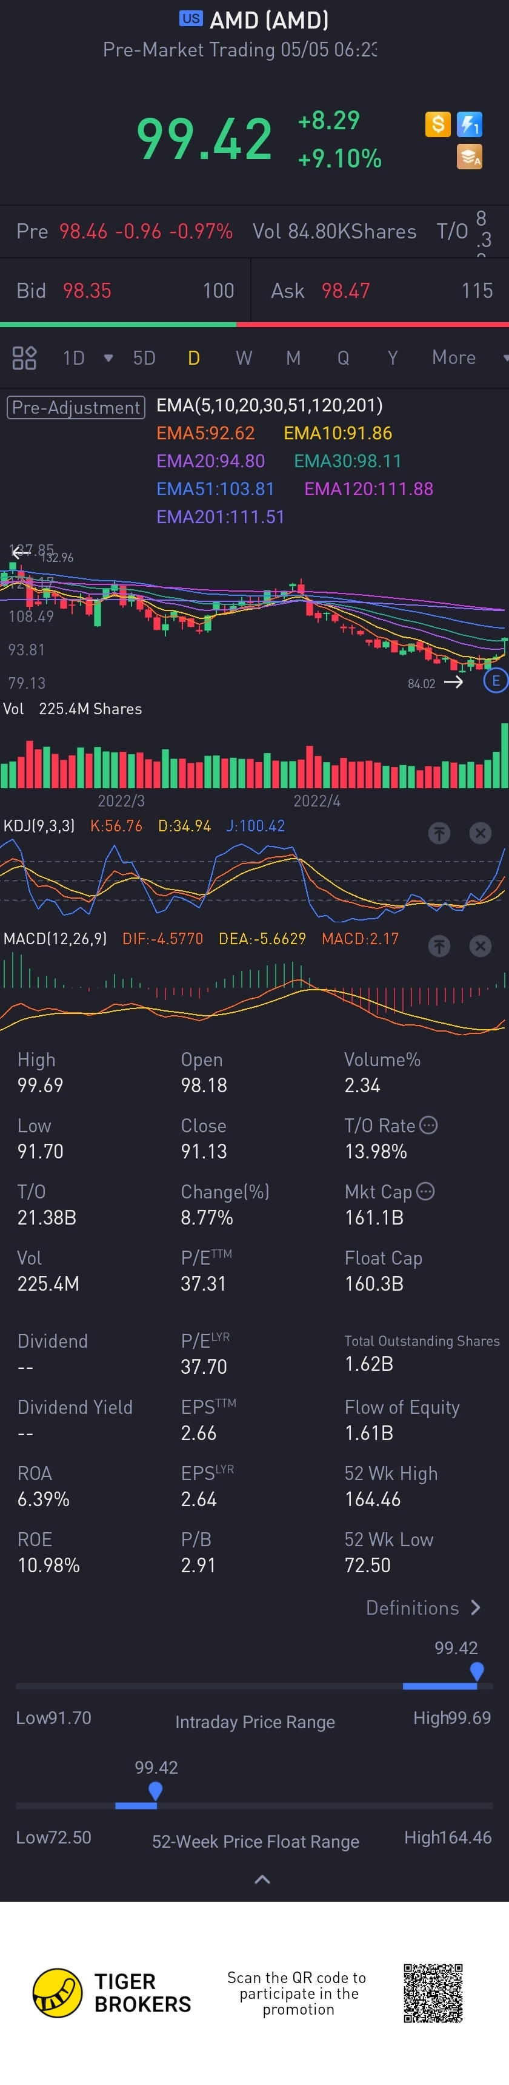509x2085 pixels.
Task: Tap the Dividend Yield label
Action: (x=75, y=1408)
